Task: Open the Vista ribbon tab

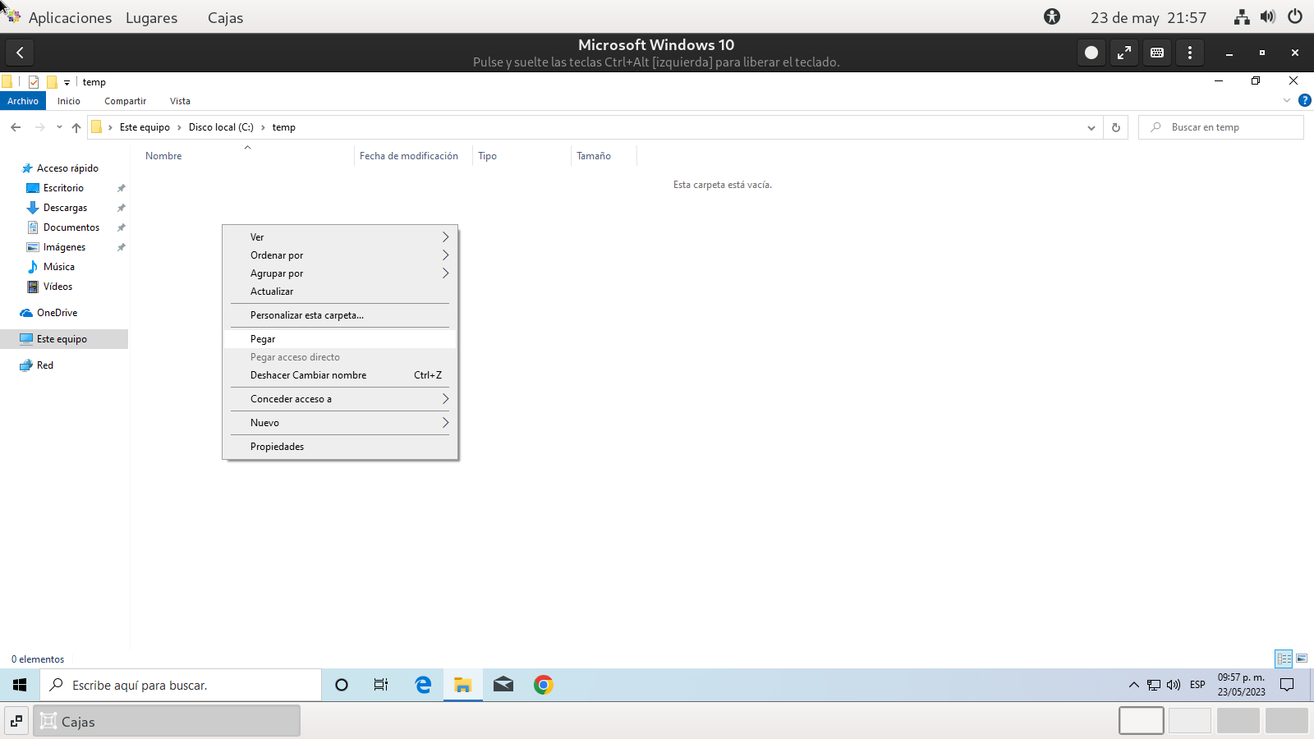Action: [x=180, y=101]
